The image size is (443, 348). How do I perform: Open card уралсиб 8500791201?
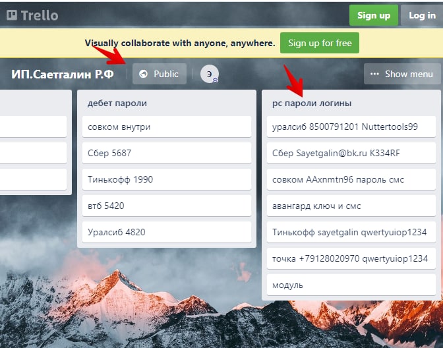(351, 127)
